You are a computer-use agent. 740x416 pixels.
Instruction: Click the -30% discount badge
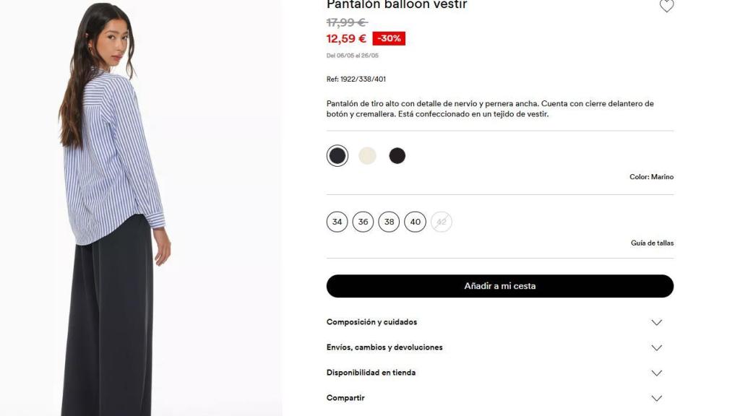coord(389,39)
